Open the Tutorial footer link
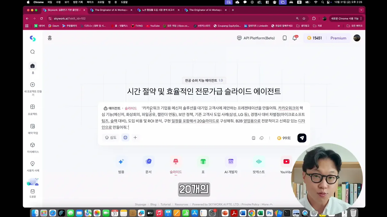Image resolution: width=387 pixels, height=217 pixels. pos(166,204)
